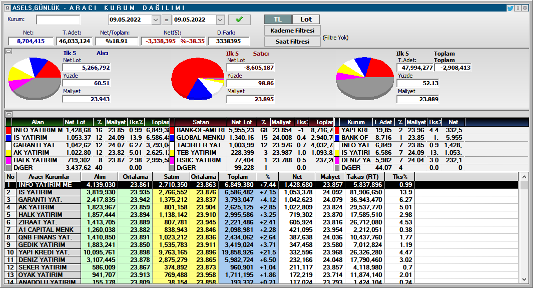Click the Net value field 8,704,415
Image resolution: width=533 pixels, height=288 pixels.
[31, 41]
